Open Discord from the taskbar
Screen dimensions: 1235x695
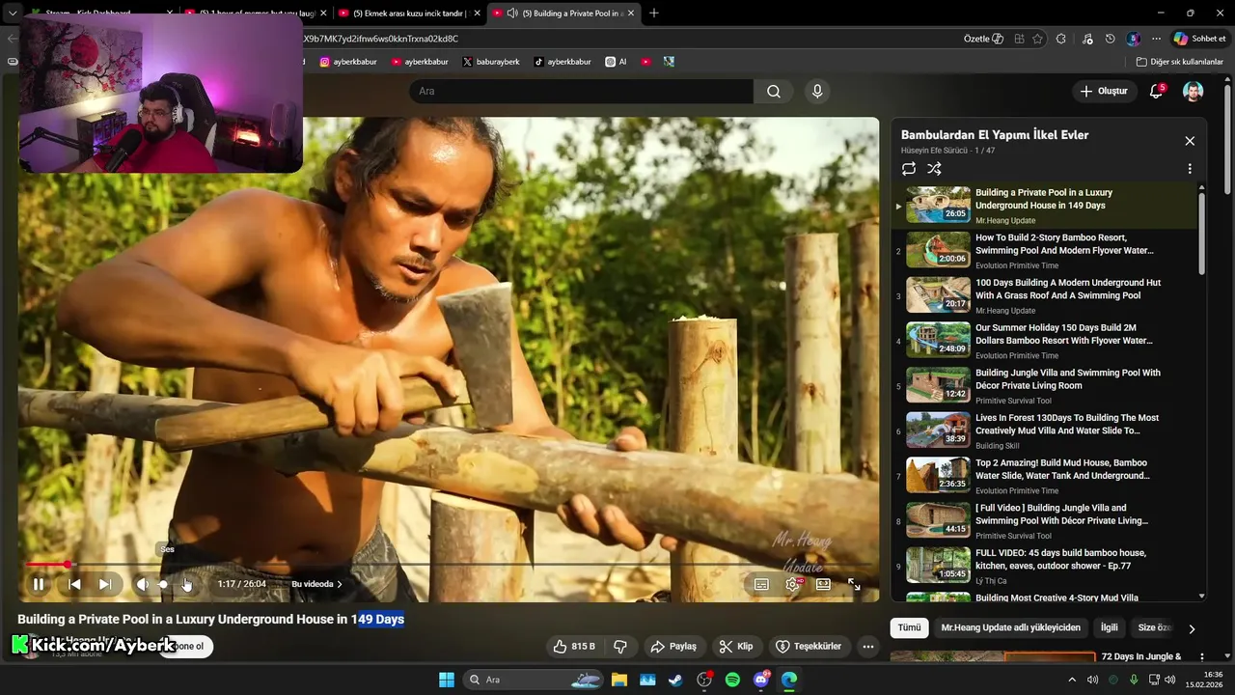[x=761, y=680]
